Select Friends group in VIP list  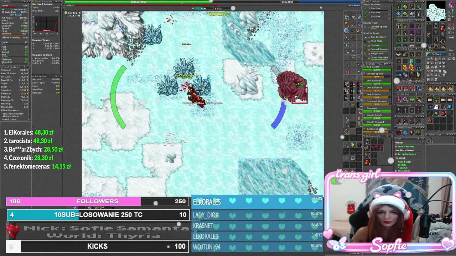[399, 143]
